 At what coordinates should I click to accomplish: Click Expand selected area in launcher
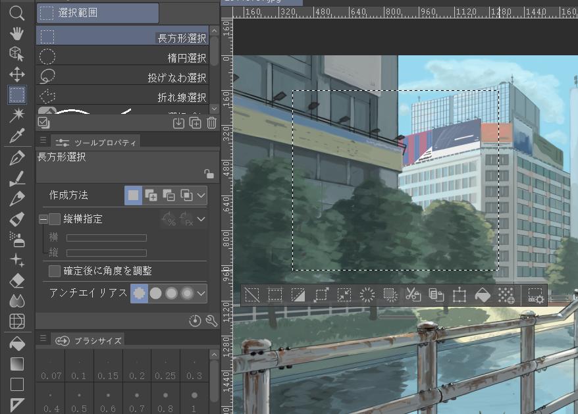[x=321, y=295]
